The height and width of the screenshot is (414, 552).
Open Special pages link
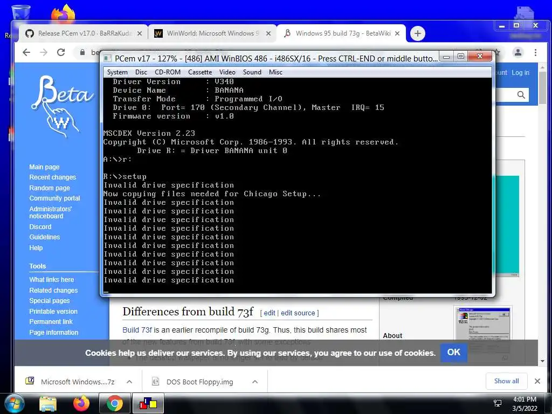click(x=50, y=301)
